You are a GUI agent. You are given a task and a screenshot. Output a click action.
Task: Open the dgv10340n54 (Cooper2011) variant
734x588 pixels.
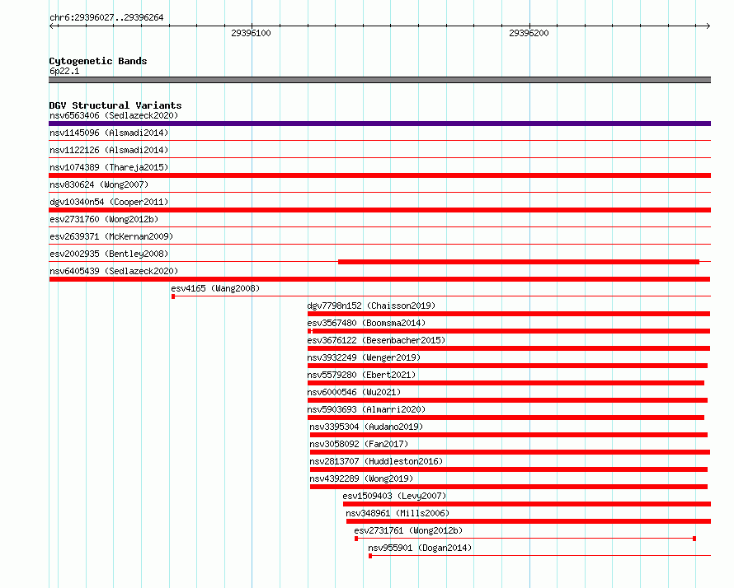coord(109,202)
